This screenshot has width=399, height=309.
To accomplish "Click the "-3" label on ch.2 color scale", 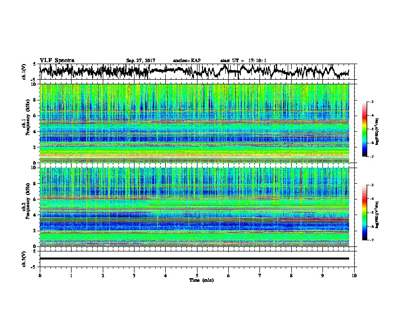I will (371, 185).
